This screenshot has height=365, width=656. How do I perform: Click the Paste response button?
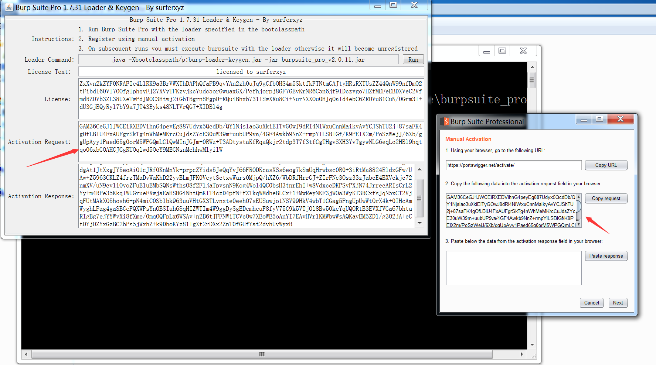(x=606, y=256)
